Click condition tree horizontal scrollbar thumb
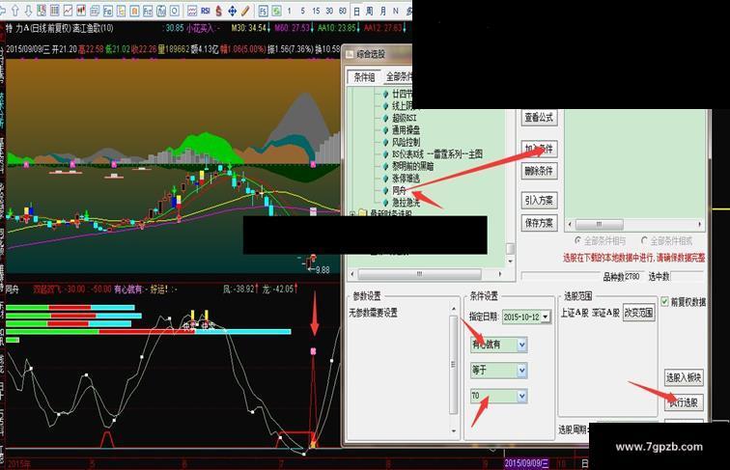The width and height of the screenshot is (730, 470). [419, 274]
